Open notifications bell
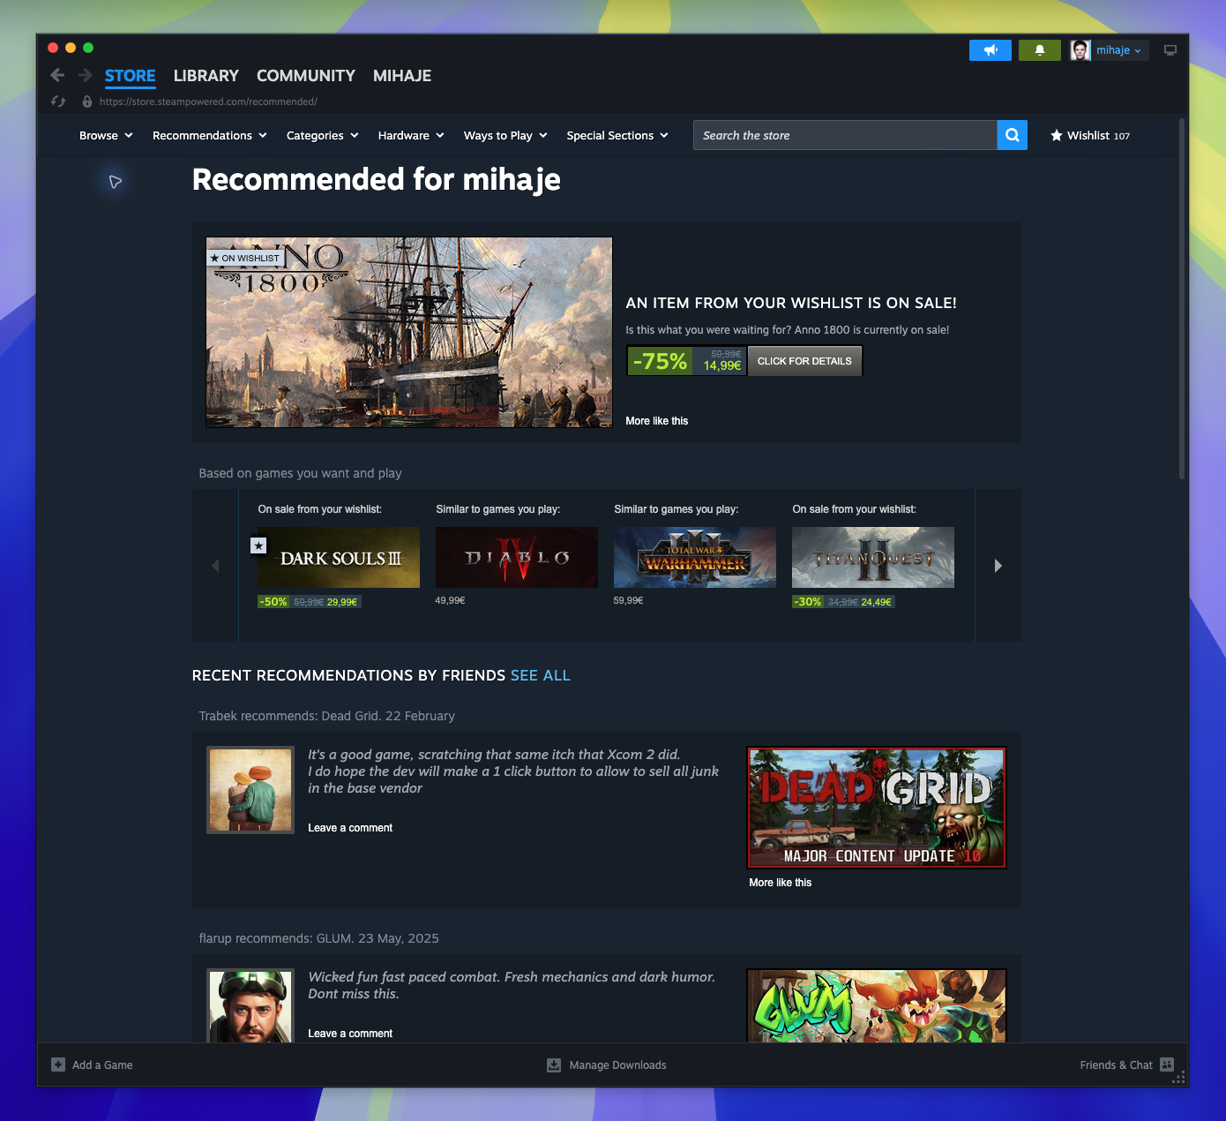1226x1121 pixels. (x=1040, y=50)
